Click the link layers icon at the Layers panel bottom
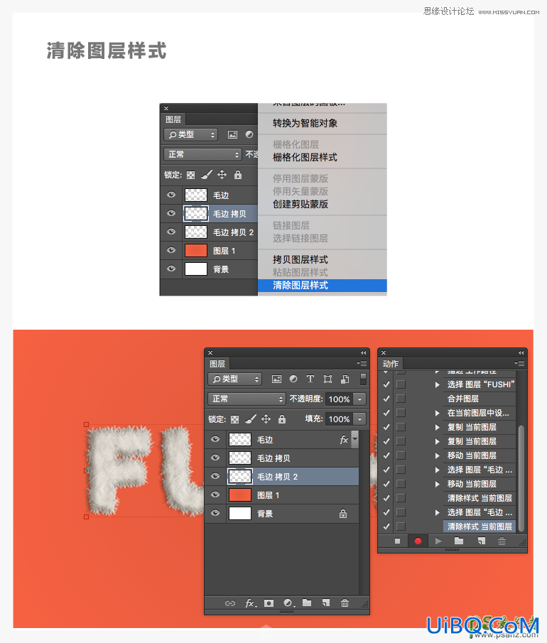Screen dimensions: 547x643 (x=230, y=603)
